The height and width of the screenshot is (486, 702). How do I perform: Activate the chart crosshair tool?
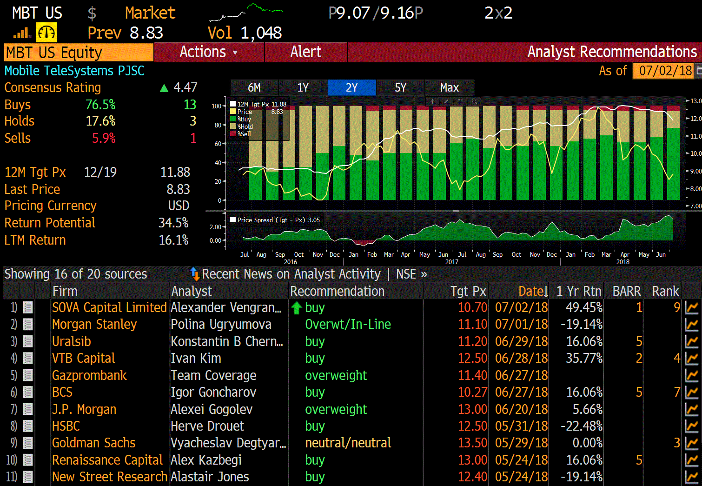[x=432, y=101]
